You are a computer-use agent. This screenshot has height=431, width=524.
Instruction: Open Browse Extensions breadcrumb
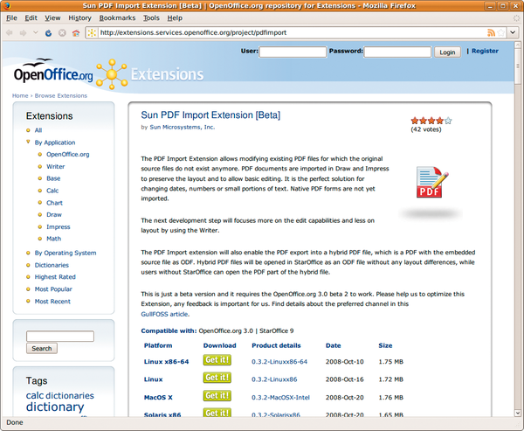click(61, 95)
